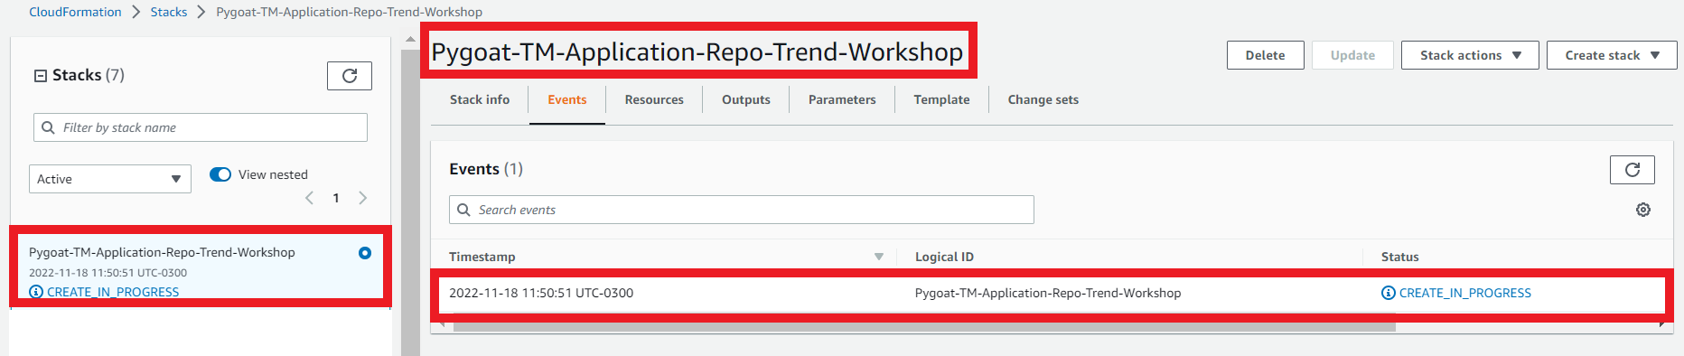Click the Update button
This screenshot has width=1684, height=356.
click(x=1352, y=55)
